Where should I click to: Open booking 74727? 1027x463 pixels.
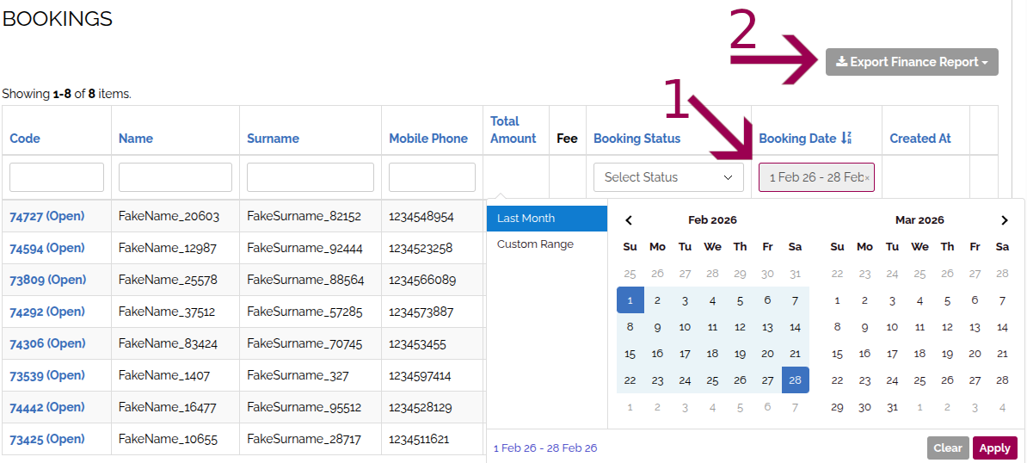[x=47, y=217]
